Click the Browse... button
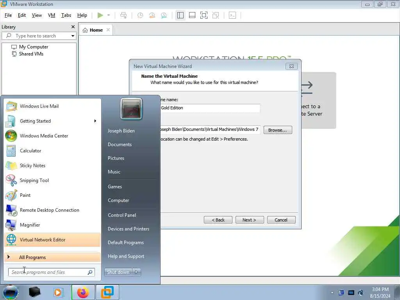 point(278,130)
